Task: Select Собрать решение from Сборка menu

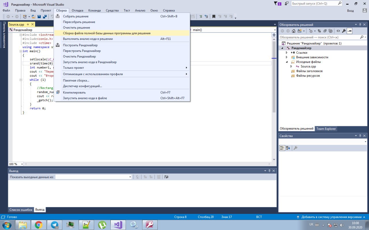Action: click(x=76, y=16)
